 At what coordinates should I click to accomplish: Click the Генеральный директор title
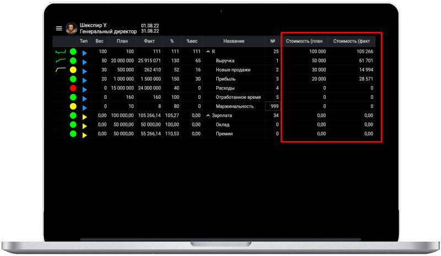[x=108, y=31]
